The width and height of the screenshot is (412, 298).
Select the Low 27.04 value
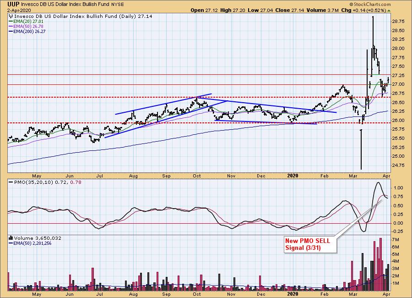click(x=260, y=11)
